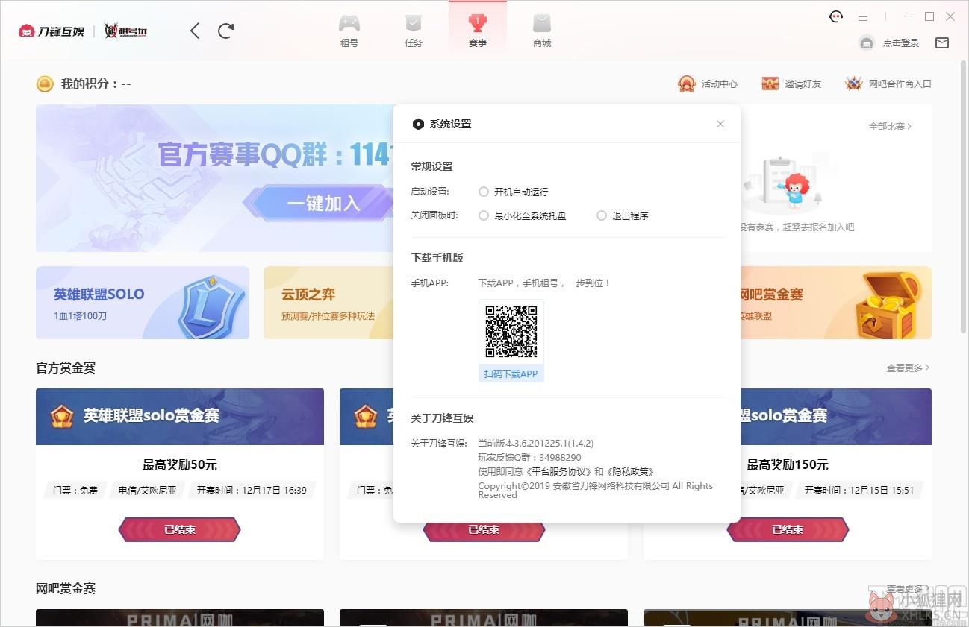Click the vertical scrollbar on the right
The image size is (969, 627).
coord(964,198)
